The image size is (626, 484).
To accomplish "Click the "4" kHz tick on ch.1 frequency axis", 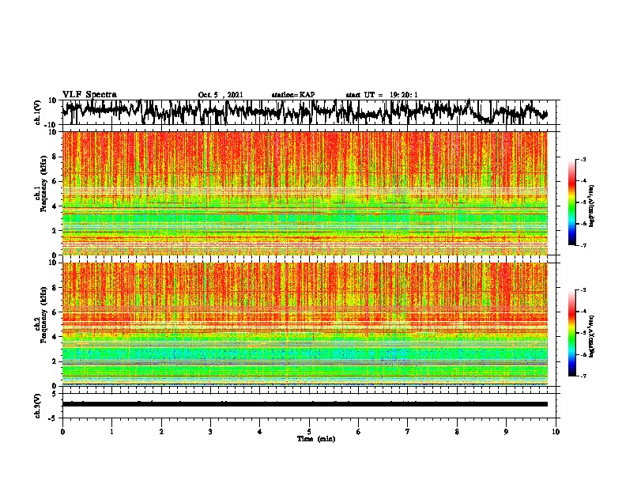I will [x=55, y=206].
